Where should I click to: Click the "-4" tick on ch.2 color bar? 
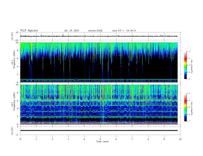pyautogui.click(x=189, y=100)
